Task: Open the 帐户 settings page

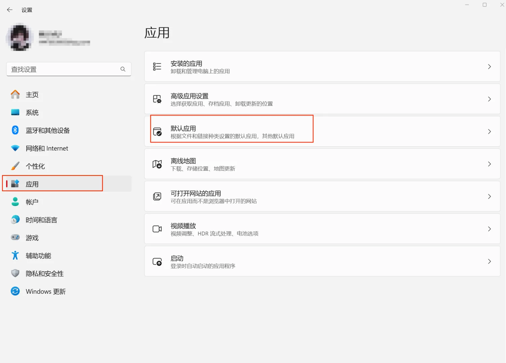Action: coord(32,202)
